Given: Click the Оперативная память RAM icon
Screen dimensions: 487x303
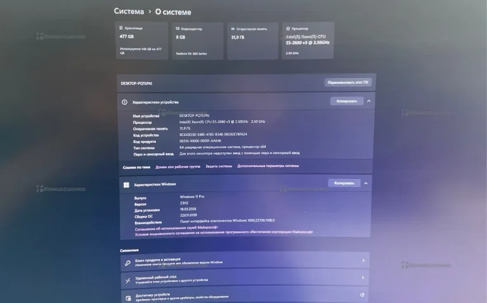Looking at the screenshot, I should pyautogui.click(x=233, y=29).
